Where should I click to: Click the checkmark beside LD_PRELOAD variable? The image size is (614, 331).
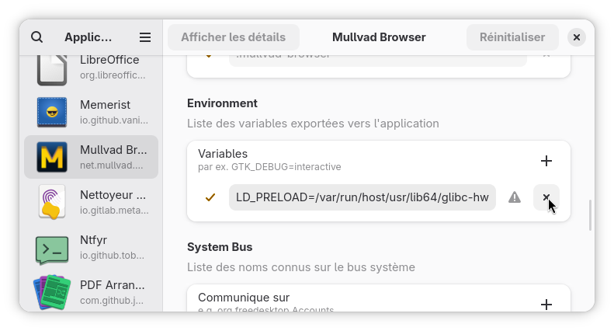pos(210,197)
